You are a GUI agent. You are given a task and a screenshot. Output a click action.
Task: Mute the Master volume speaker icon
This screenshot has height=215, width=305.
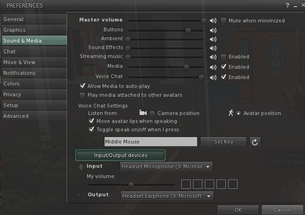click(213, 21)
